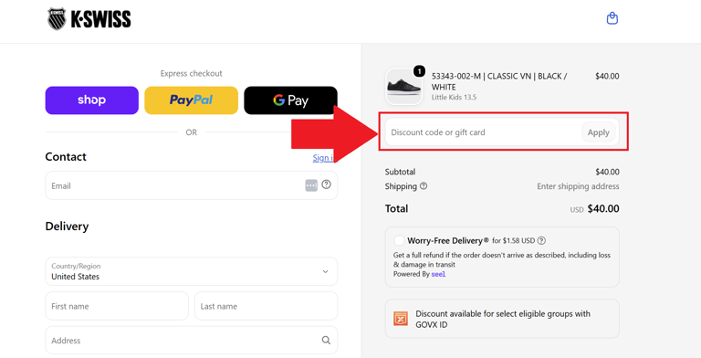Click the email help question mark icon
This screenshot has width=701, height=358.
[327, 184]
